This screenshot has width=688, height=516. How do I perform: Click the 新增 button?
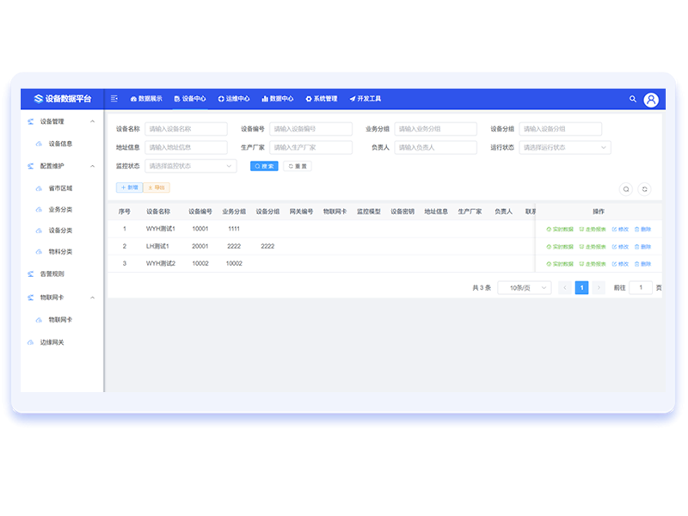129,187
